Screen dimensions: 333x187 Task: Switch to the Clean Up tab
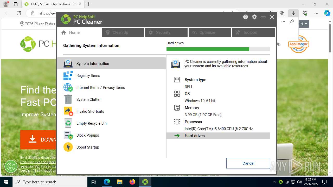pyautogui.click(x=123, y=32)
